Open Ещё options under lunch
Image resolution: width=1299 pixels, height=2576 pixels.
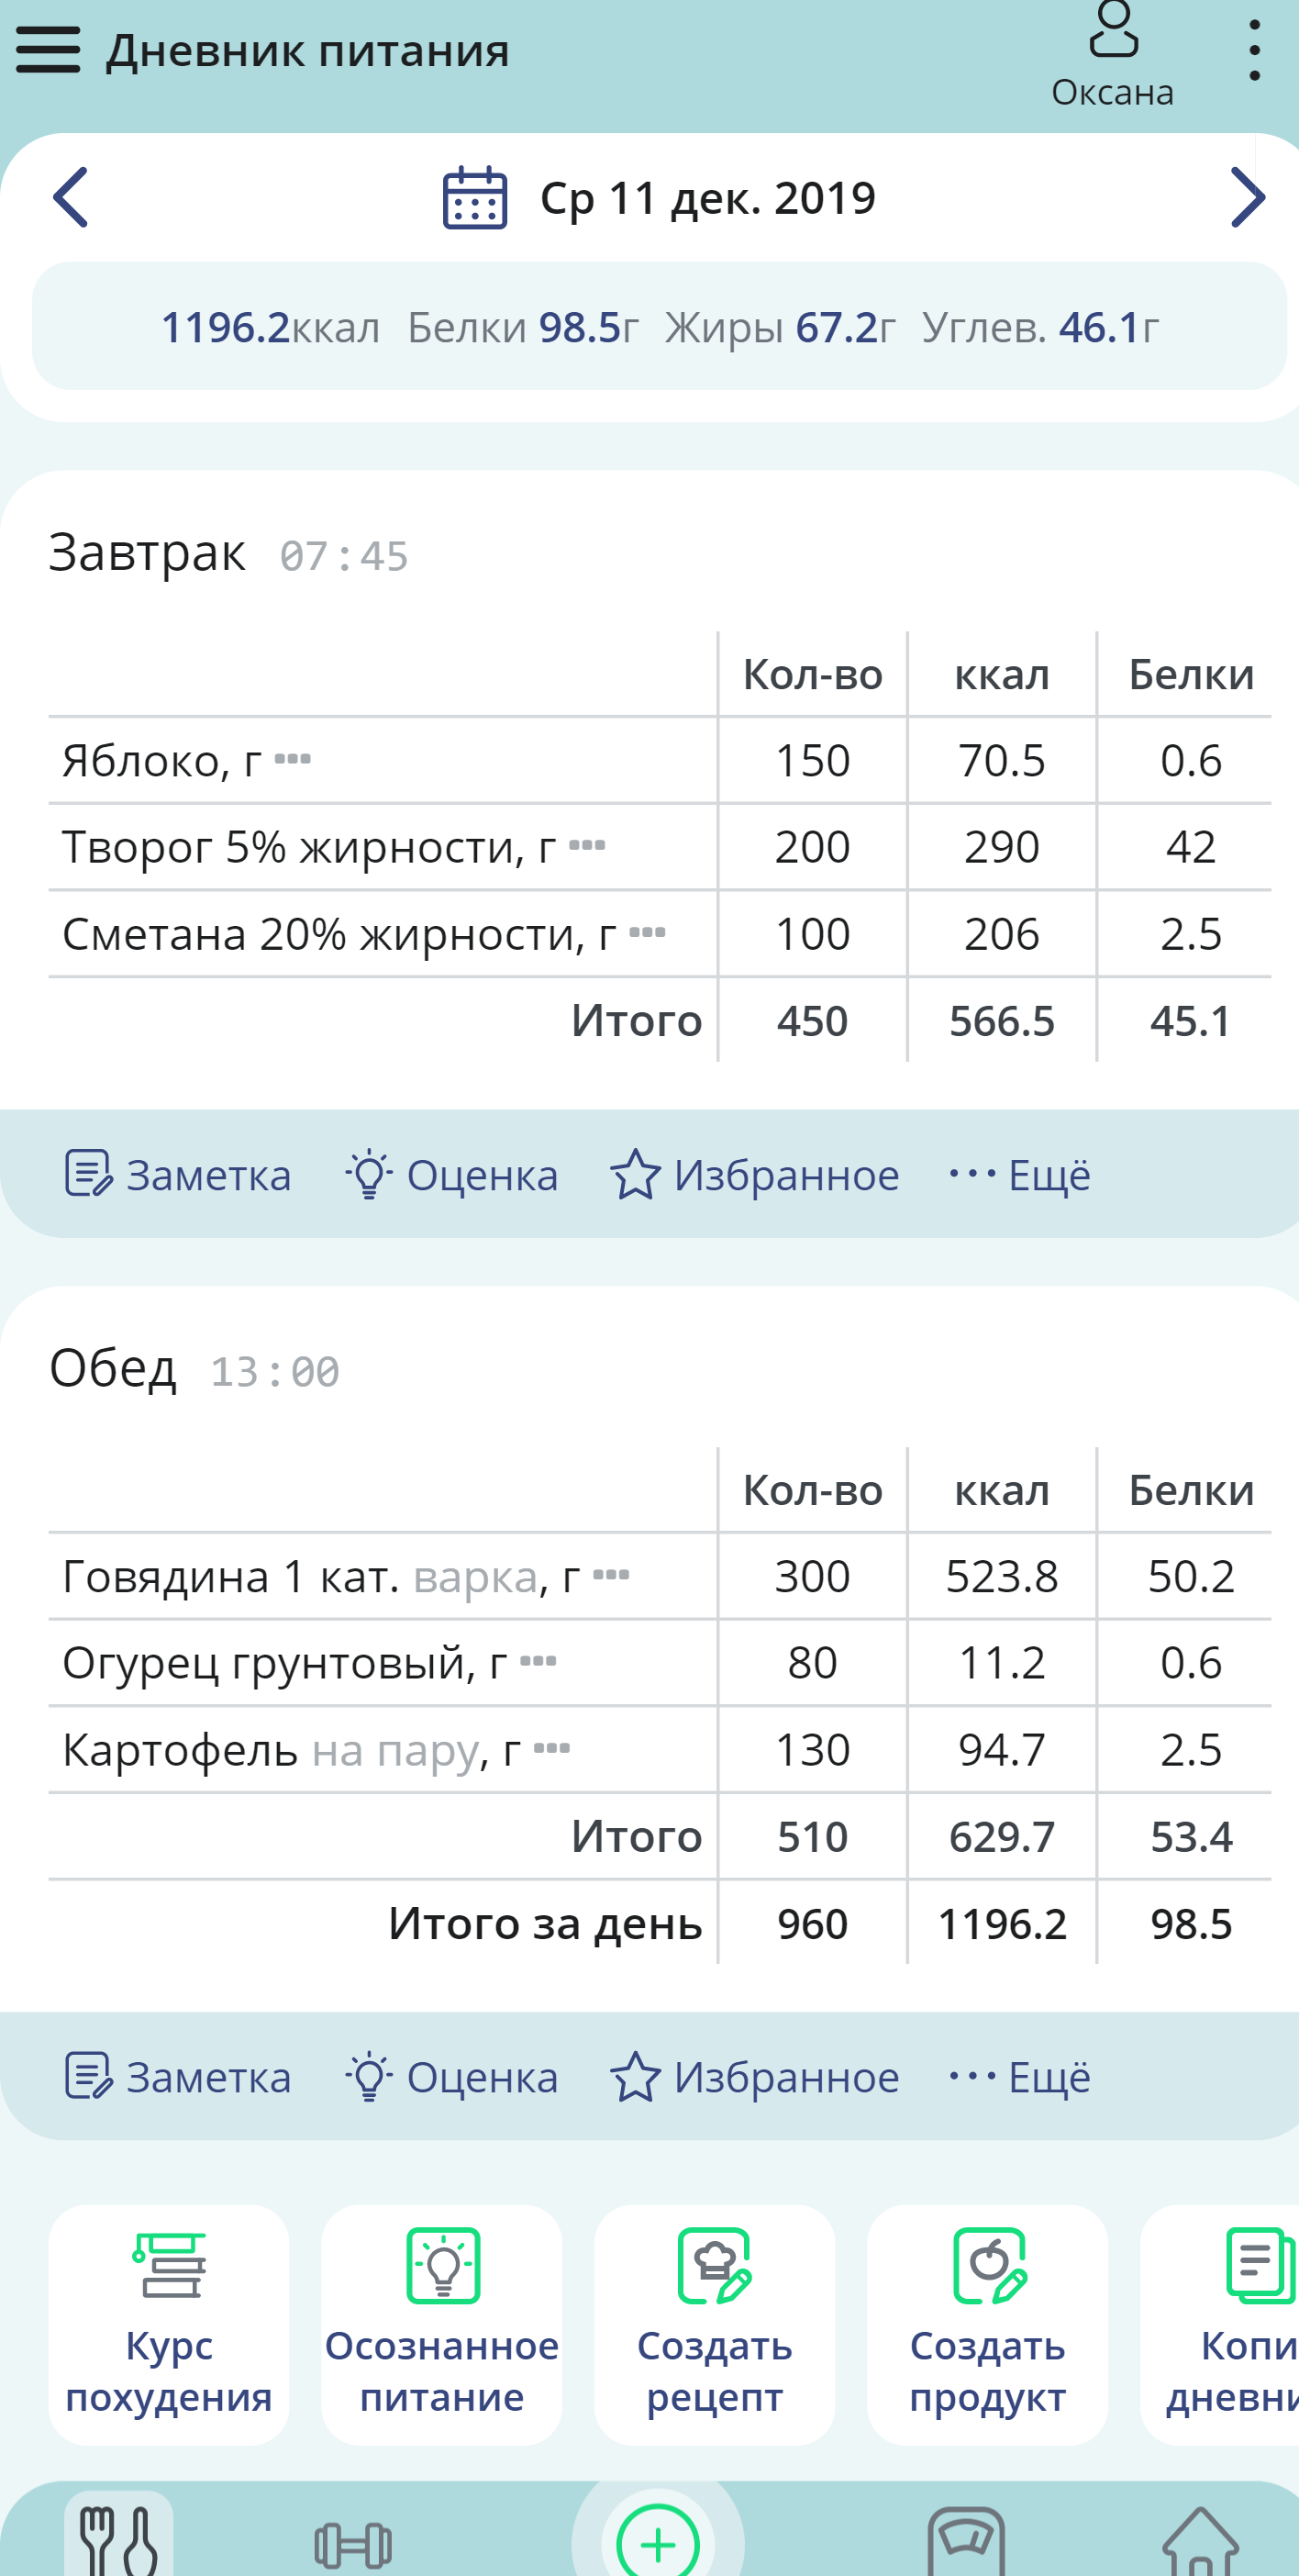pos(1020,2077)
